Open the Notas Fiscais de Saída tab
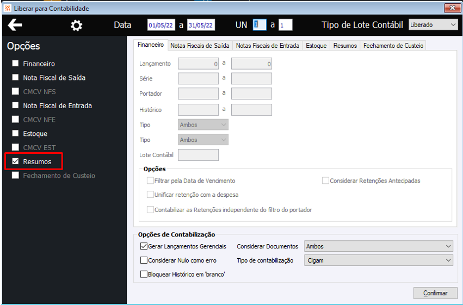The image size is (463, 305). click(200, 46)
